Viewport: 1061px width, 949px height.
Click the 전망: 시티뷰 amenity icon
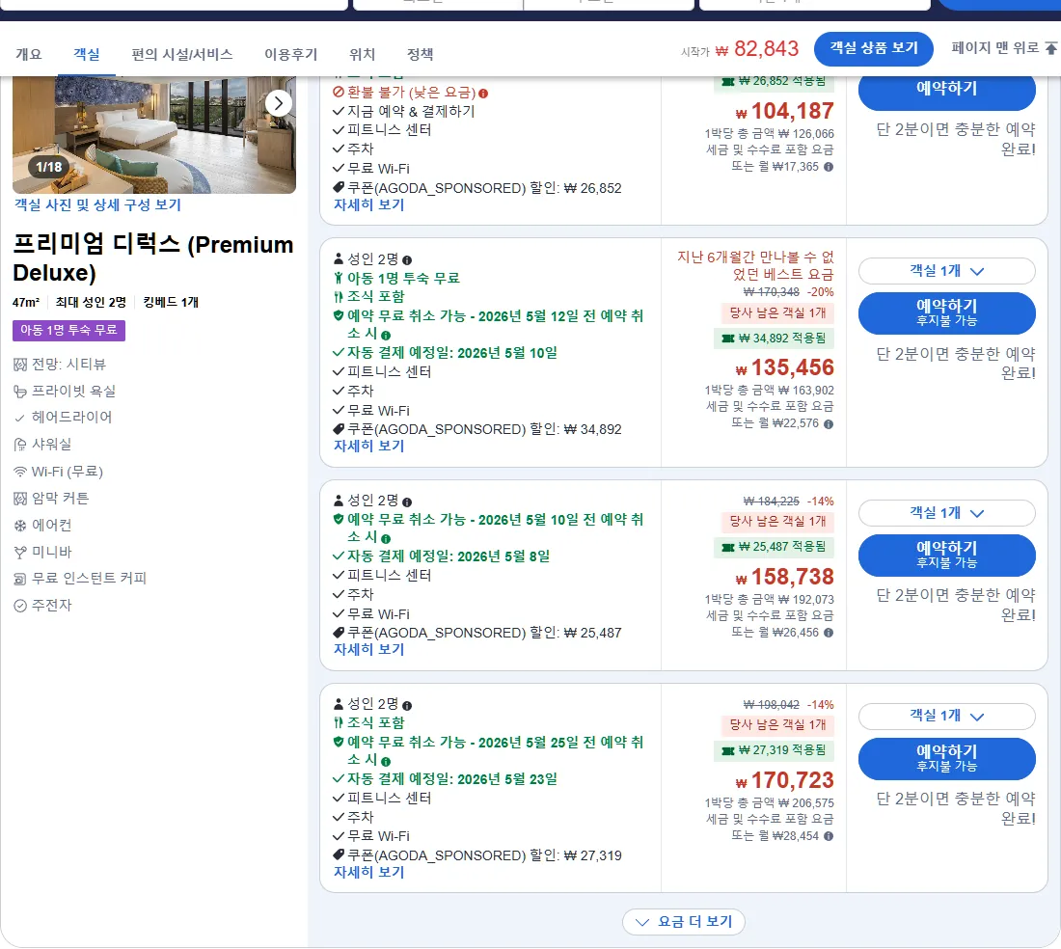click(x=20, y=365)
